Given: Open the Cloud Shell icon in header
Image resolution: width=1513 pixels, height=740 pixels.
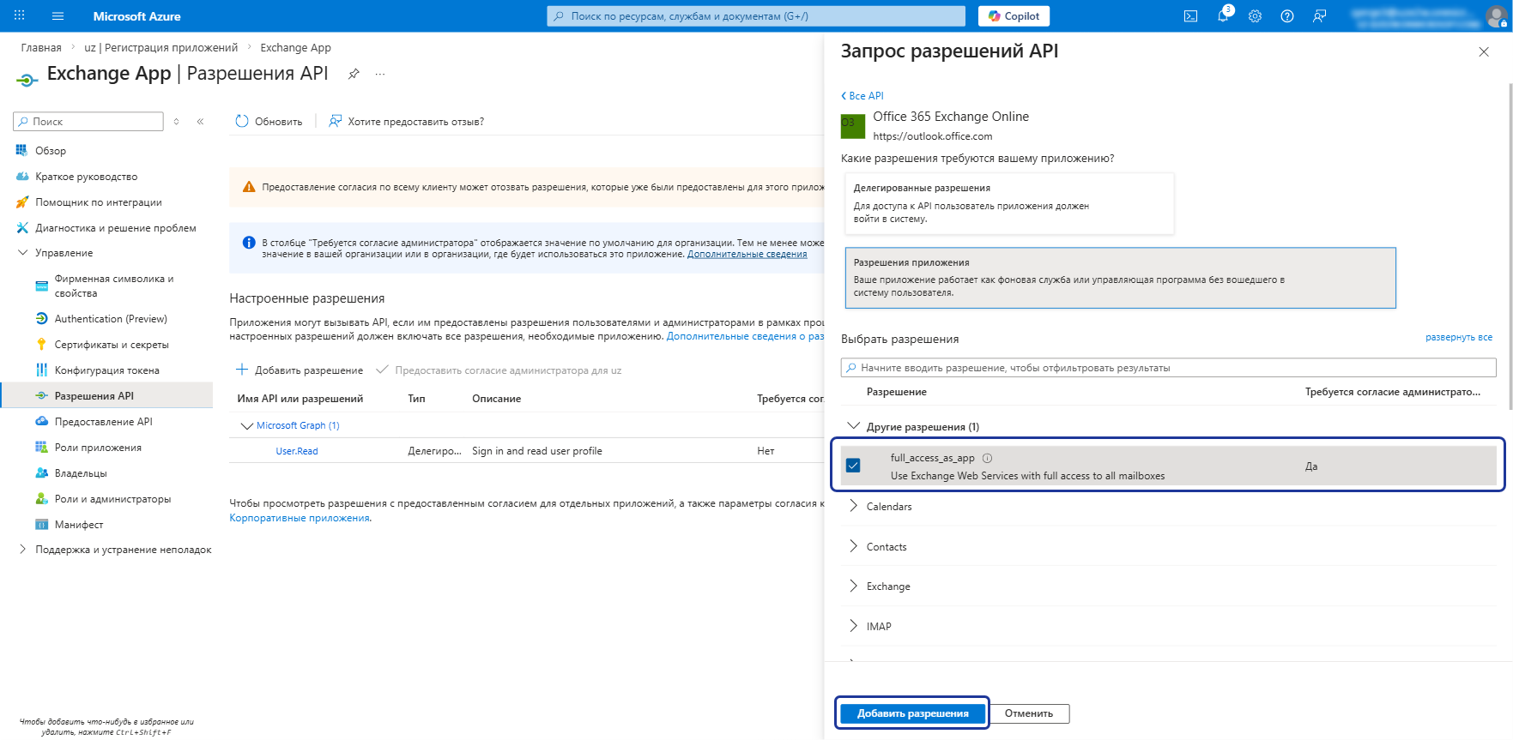Looking at the screenshot, I should (x=1190, y=16).
